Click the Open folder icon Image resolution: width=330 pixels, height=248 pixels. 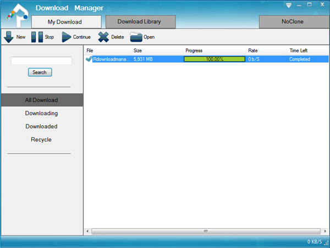coord(136,37)
